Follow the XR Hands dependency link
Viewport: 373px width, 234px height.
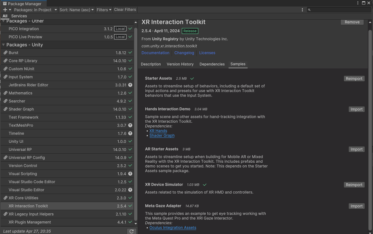point(158,131)
